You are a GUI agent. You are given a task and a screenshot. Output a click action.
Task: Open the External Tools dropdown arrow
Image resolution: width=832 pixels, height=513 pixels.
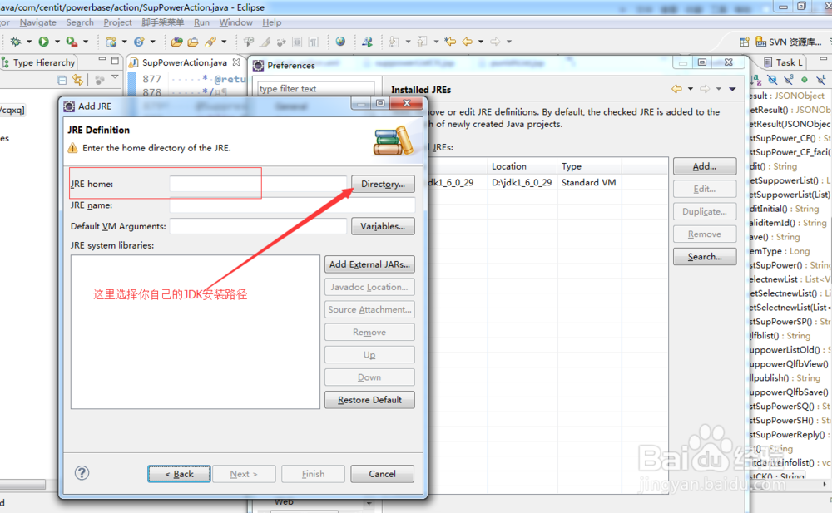pyautogui.click(x=86, y=42)
